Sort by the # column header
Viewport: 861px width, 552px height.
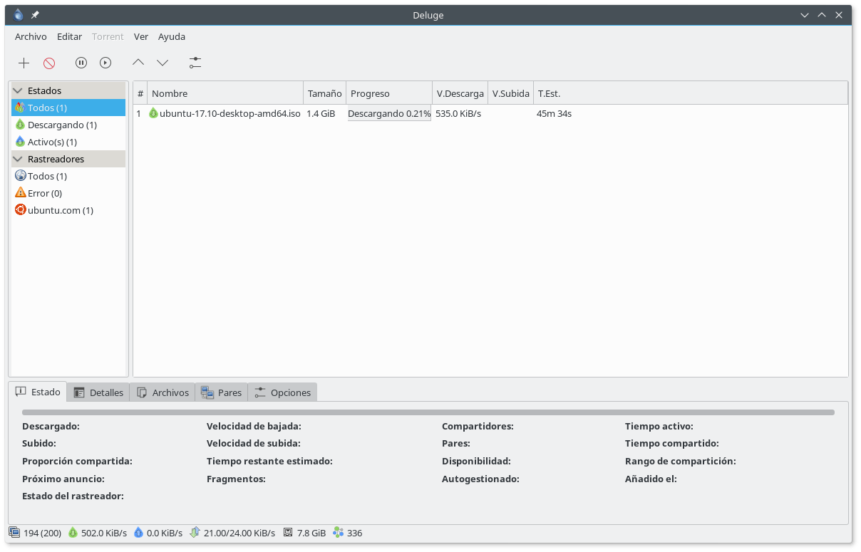(x=140, y=93)
